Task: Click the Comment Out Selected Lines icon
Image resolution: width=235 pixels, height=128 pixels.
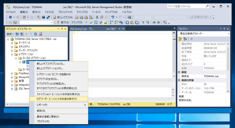Action: point(143,23)
